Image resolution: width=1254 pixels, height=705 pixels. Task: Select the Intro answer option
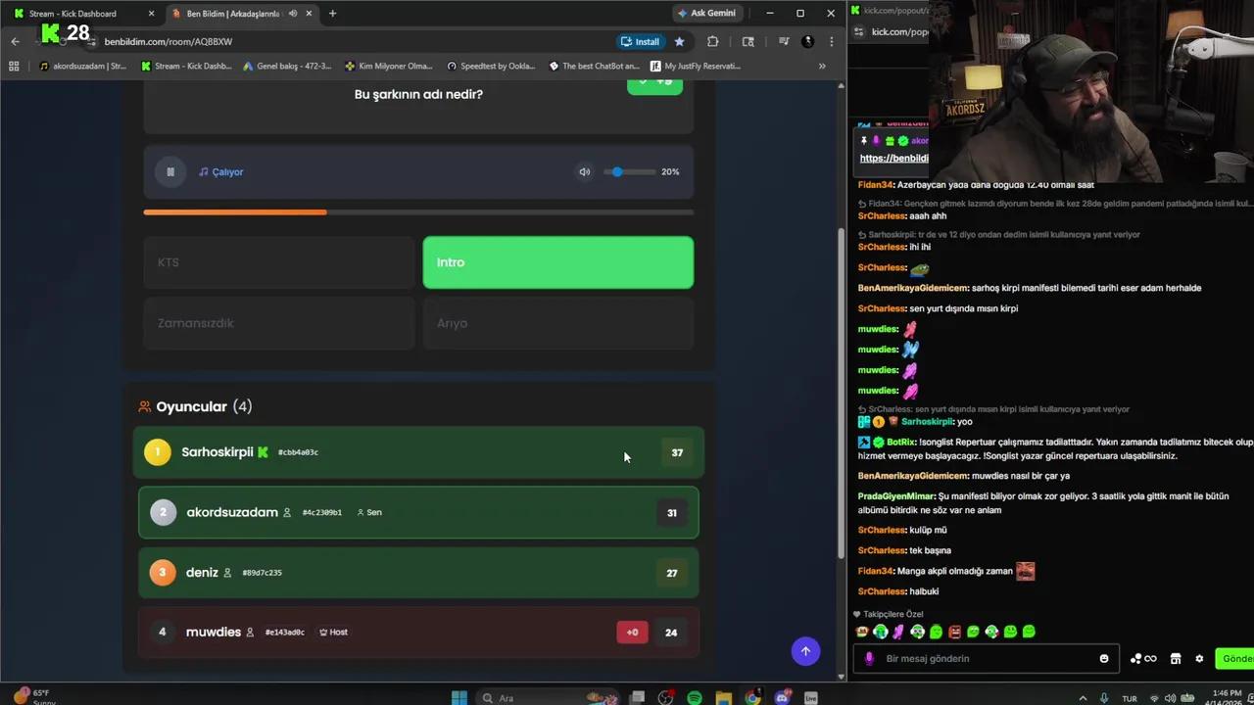point(557,261)
